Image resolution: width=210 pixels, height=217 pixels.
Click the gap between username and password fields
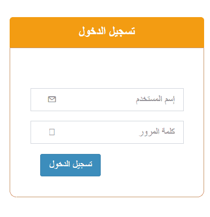(x=107, y=116)
